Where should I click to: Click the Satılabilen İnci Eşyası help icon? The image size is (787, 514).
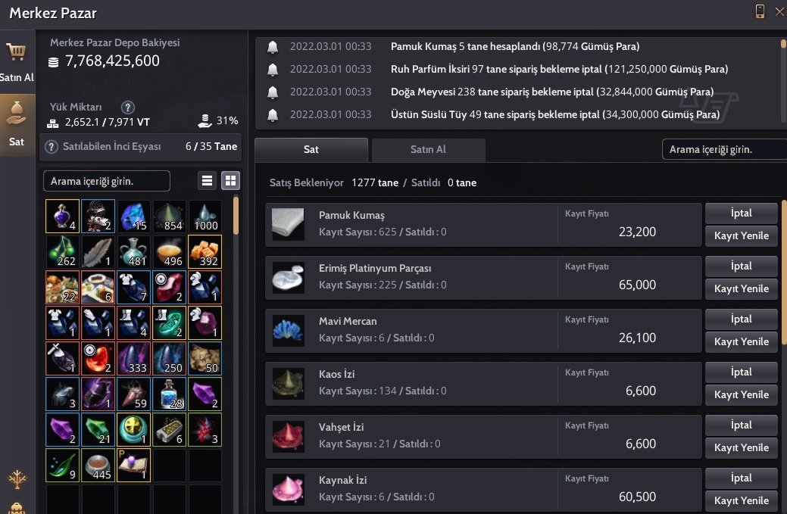(52, 147)
